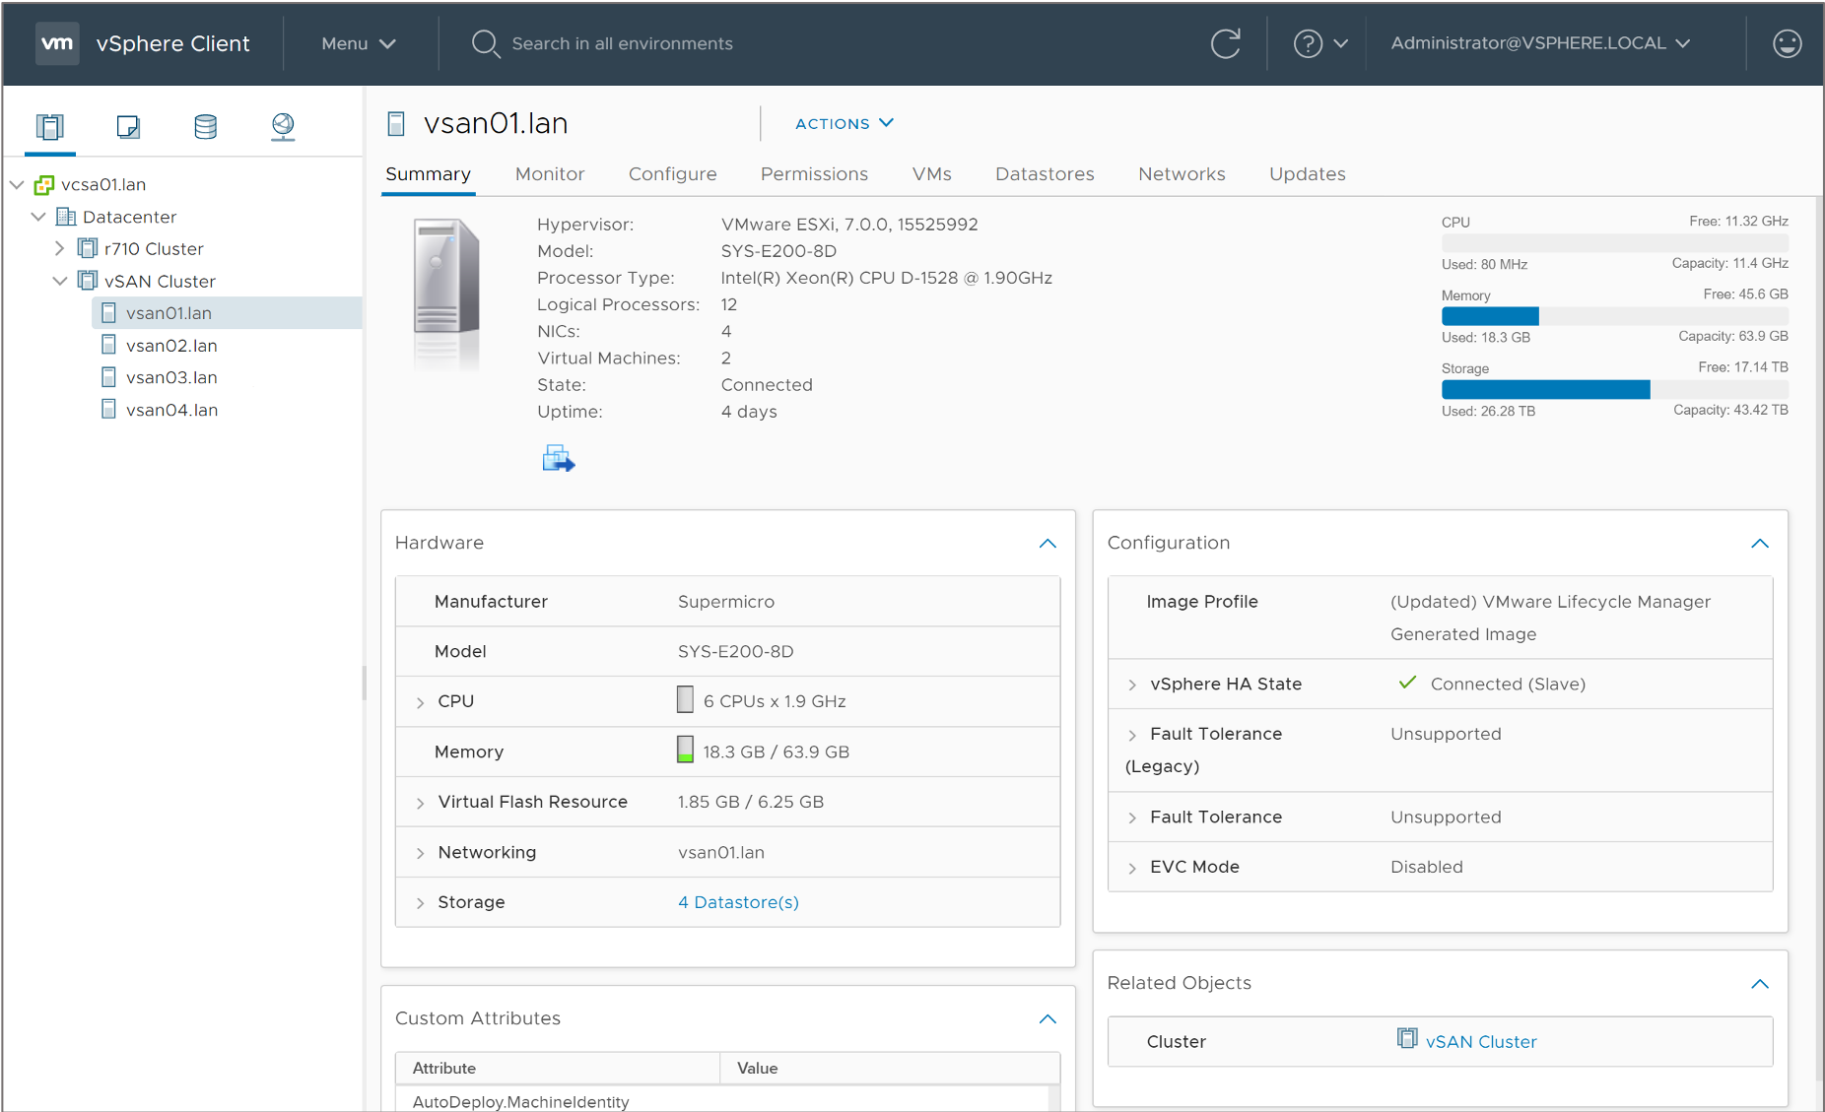Expand the Networking hardware row
The height and width of the screenshot is (1112, 1825).
point(421,853)
